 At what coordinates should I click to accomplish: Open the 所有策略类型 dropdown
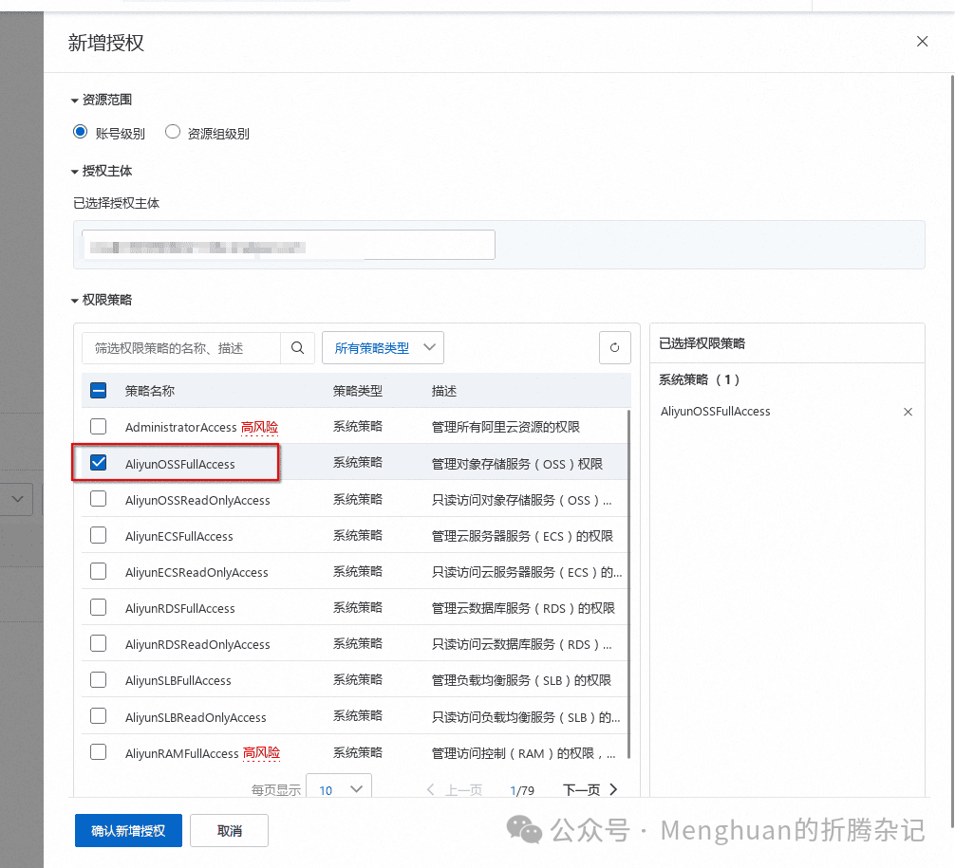[x=383, y=347]
